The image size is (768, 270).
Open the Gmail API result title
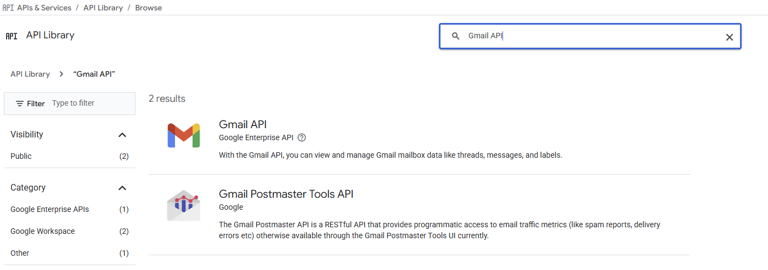242,124
